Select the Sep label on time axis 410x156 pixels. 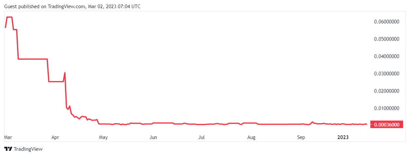301,137
